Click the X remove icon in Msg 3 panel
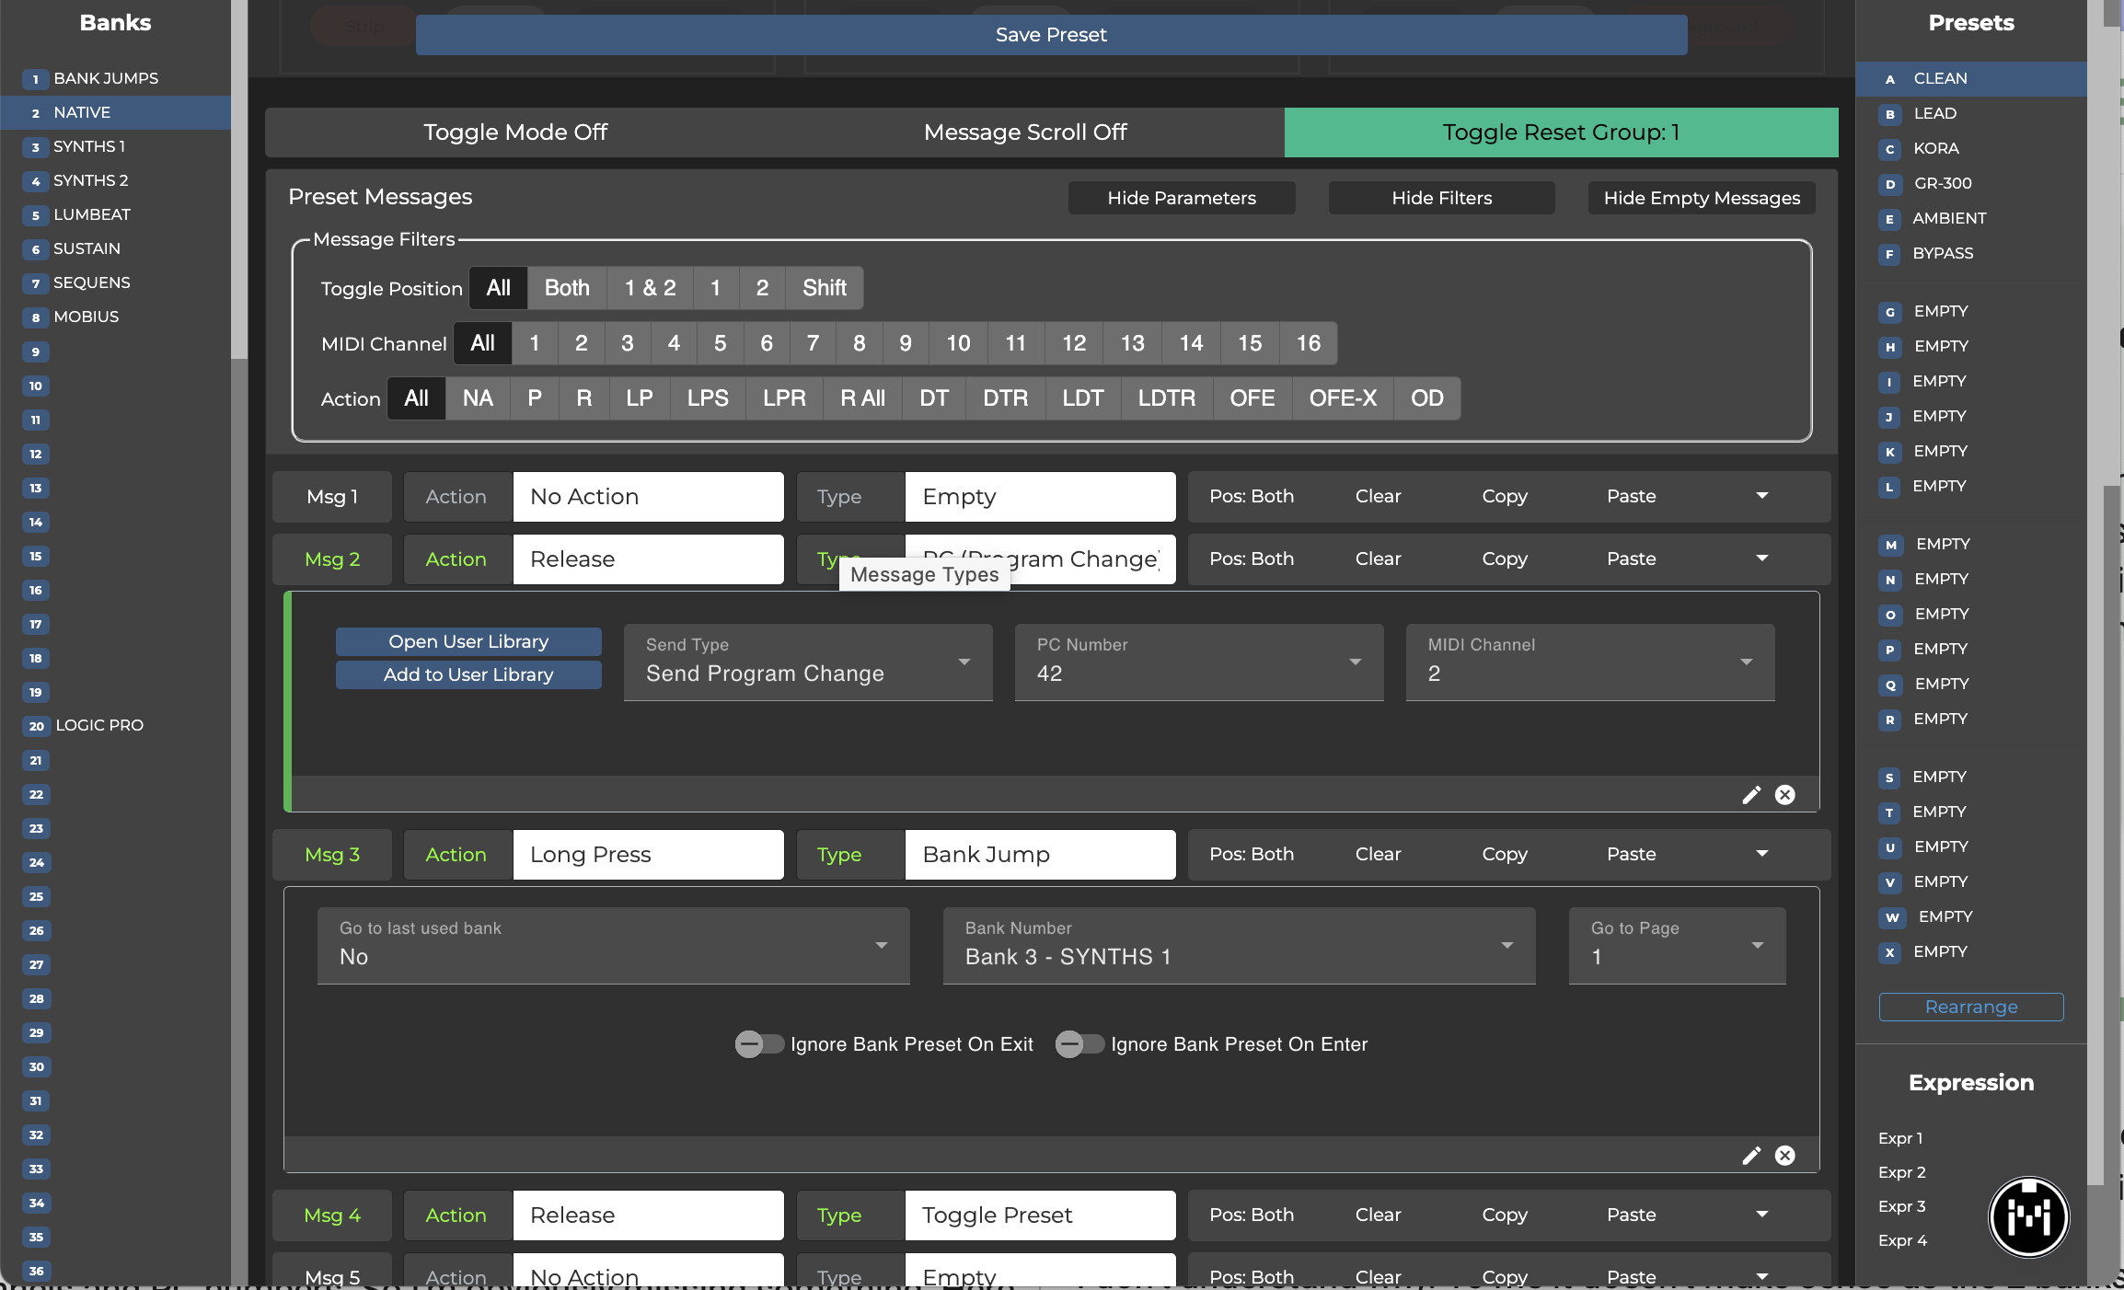2124x1290 pixels. click(1784, 1156)
